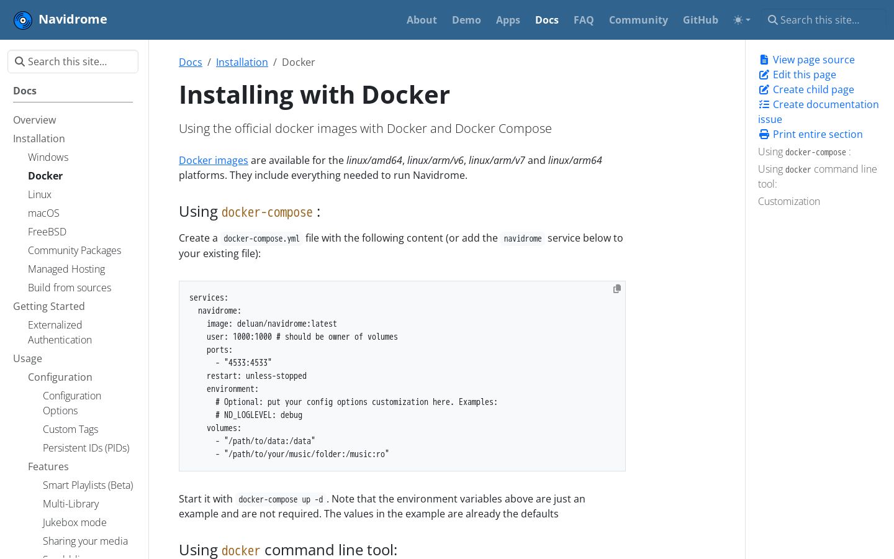Open Smart Playlists (Beta) in sidebar

click(x=88, y=485)
